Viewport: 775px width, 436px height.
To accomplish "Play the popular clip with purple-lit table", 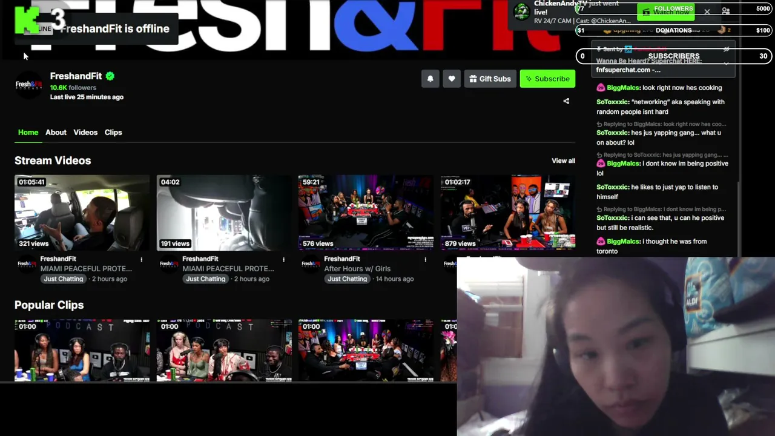I will click(366, 351).
